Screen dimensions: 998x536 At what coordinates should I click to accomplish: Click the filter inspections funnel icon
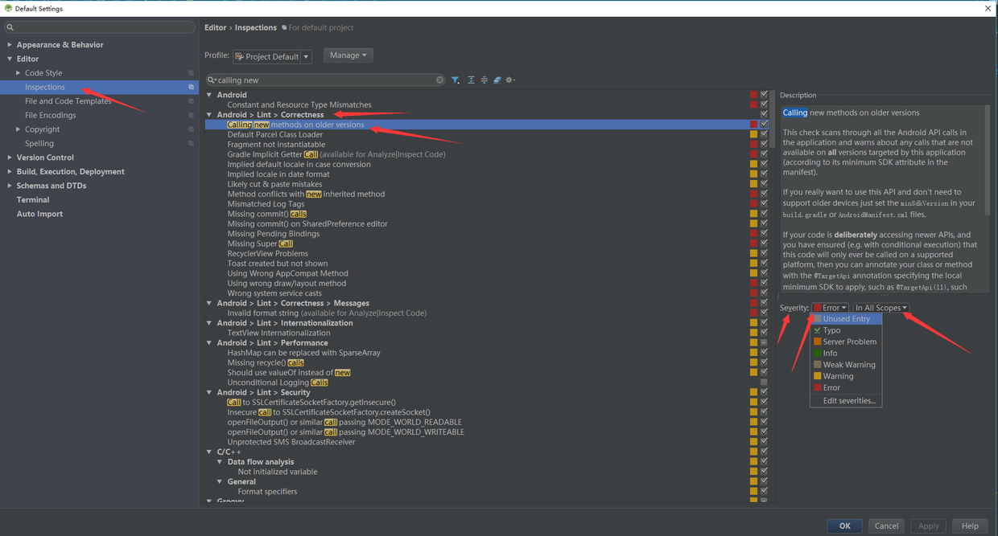pos(456,80)
